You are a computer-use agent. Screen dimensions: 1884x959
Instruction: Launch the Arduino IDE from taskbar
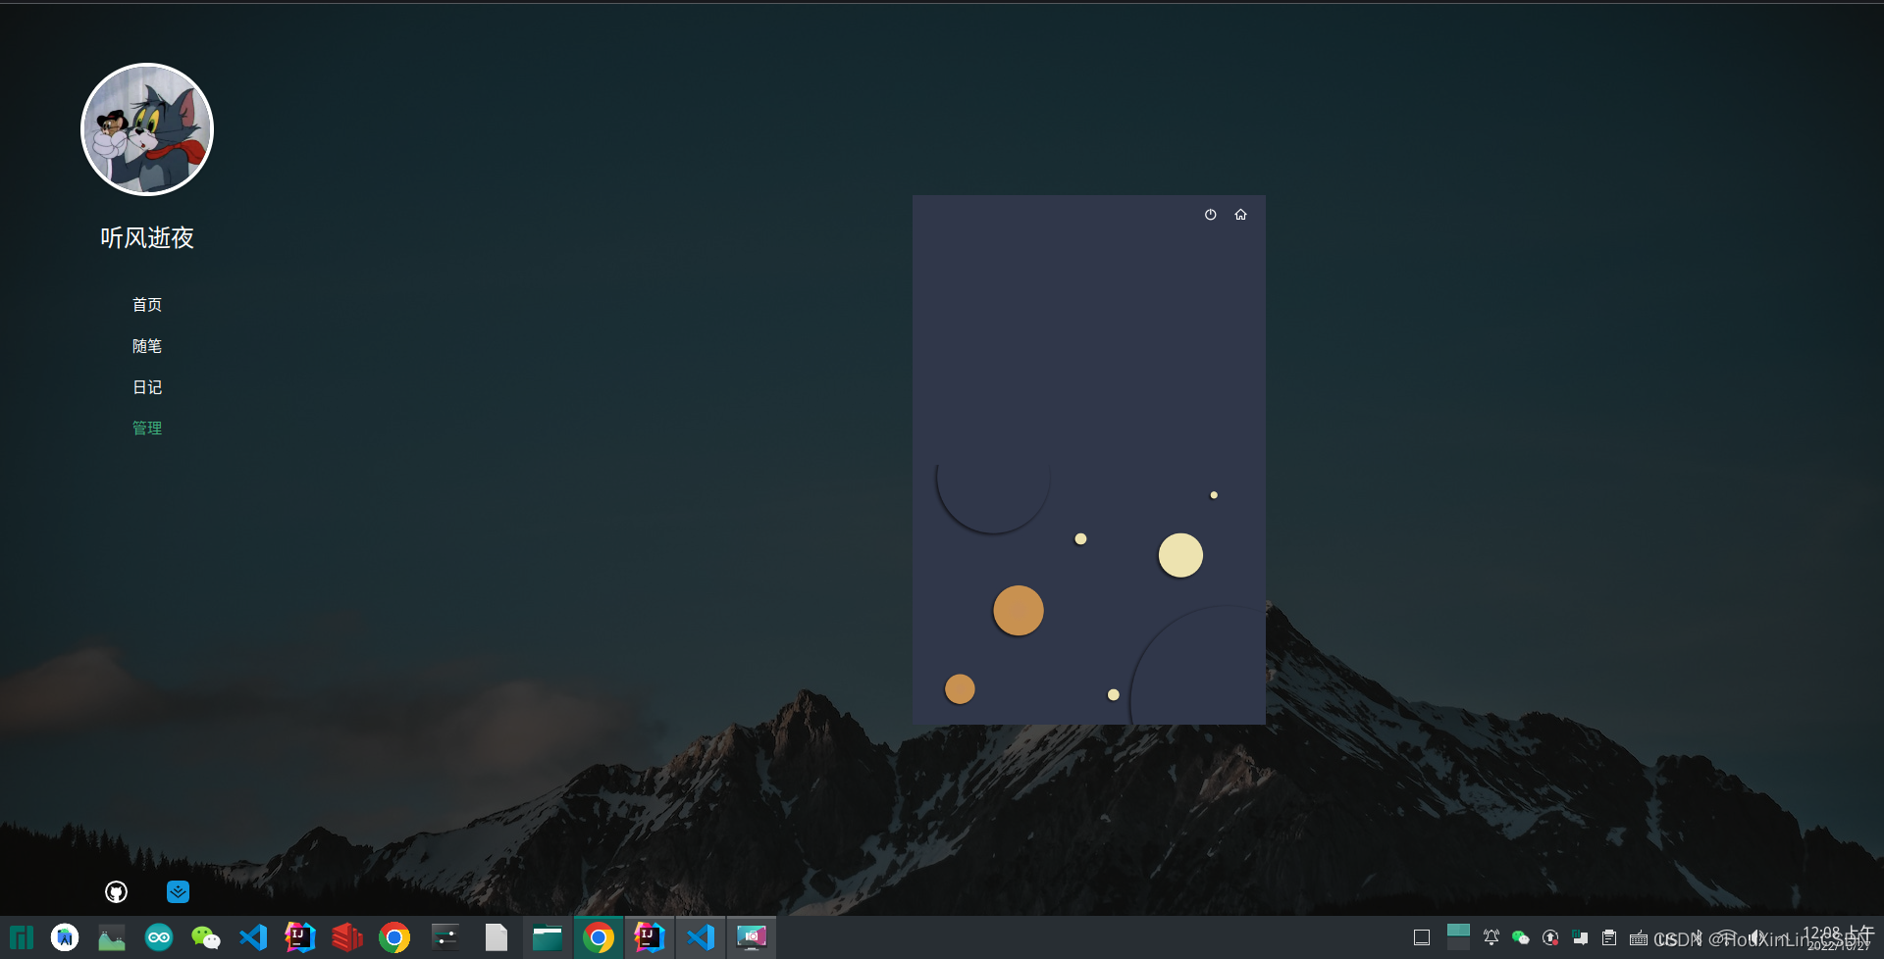click(x=159, y=937)
